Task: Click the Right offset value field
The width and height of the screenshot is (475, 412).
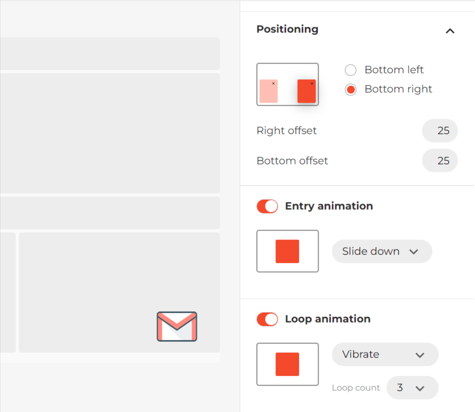Action: coord(440,131)
